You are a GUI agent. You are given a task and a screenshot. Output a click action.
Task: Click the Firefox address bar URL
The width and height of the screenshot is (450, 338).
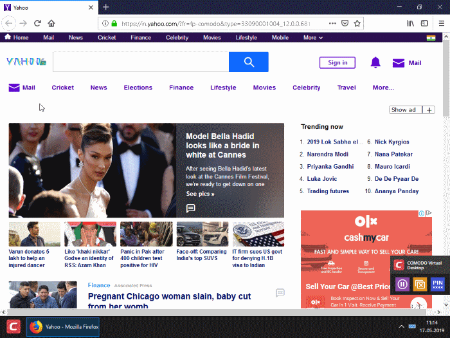tap(216, 24)
